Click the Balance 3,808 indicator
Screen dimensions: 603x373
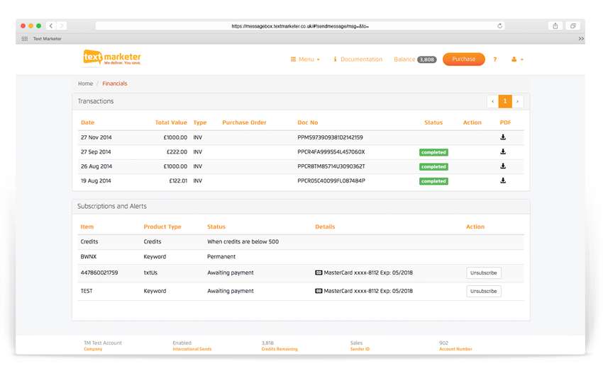point(414,59)
